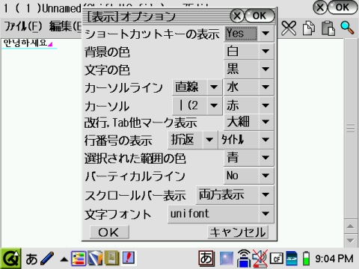
Task: Click the muted speaker volume tray icon
Action: (x=260, y=259)
